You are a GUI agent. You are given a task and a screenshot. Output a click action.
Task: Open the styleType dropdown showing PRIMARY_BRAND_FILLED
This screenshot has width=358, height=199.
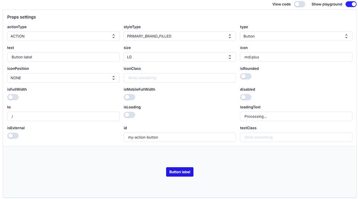pos(180,36)
